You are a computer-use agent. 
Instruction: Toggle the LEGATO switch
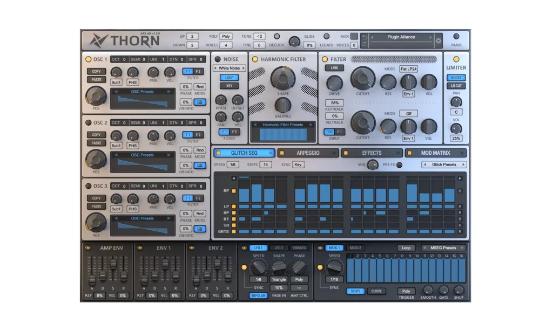[327, 36]
